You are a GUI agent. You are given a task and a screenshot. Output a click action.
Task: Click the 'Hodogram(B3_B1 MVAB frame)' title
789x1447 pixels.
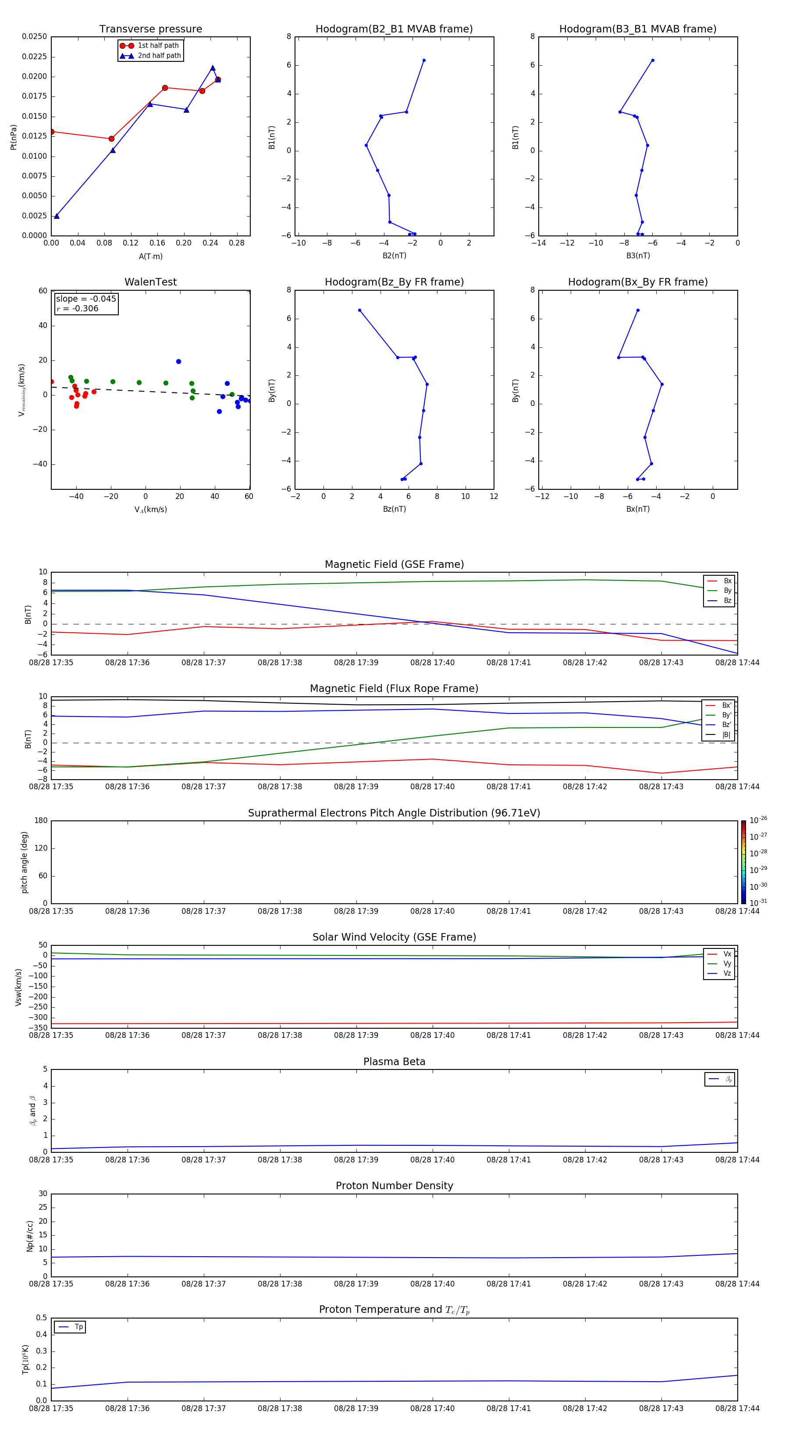point(638,29)
